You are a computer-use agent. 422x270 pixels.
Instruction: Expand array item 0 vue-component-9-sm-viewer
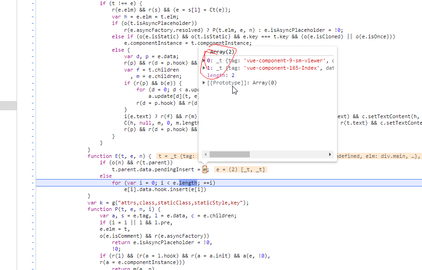pos(204,60)
